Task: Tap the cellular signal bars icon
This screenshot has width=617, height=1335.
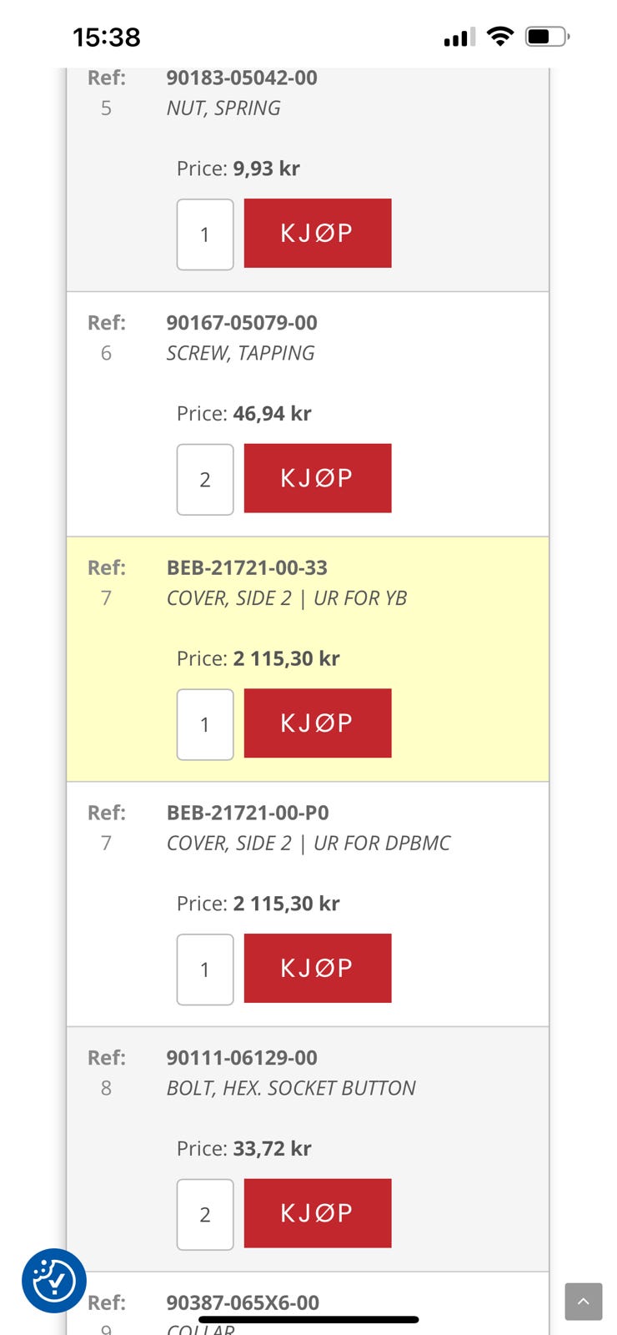Action: tap(459, 38)
